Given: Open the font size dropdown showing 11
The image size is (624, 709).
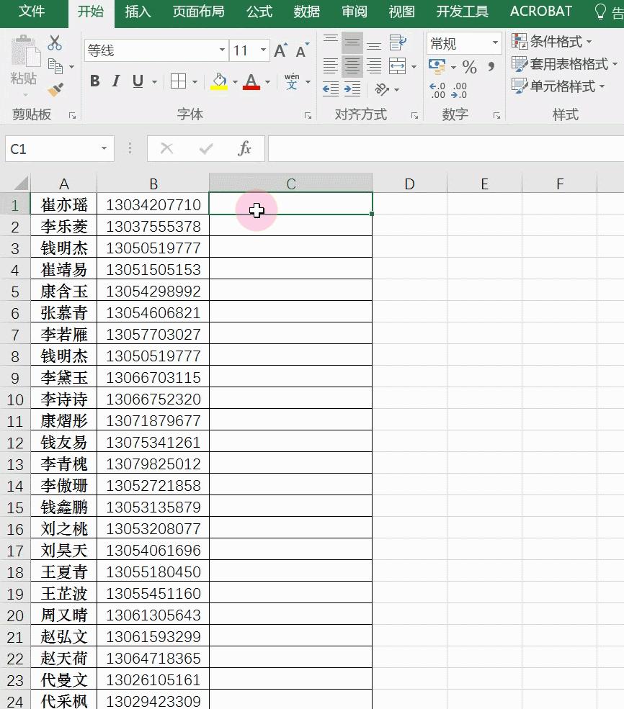Looking at the screenshot, I should coord(263,50).
